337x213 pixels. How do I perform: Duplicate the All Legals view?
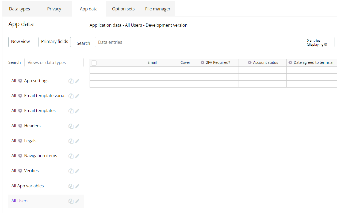pos(71,141)
